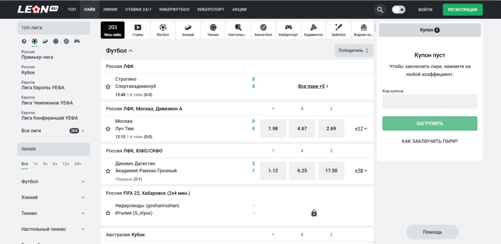Show all 203 live events (Весь лайв)

point(113,30)
